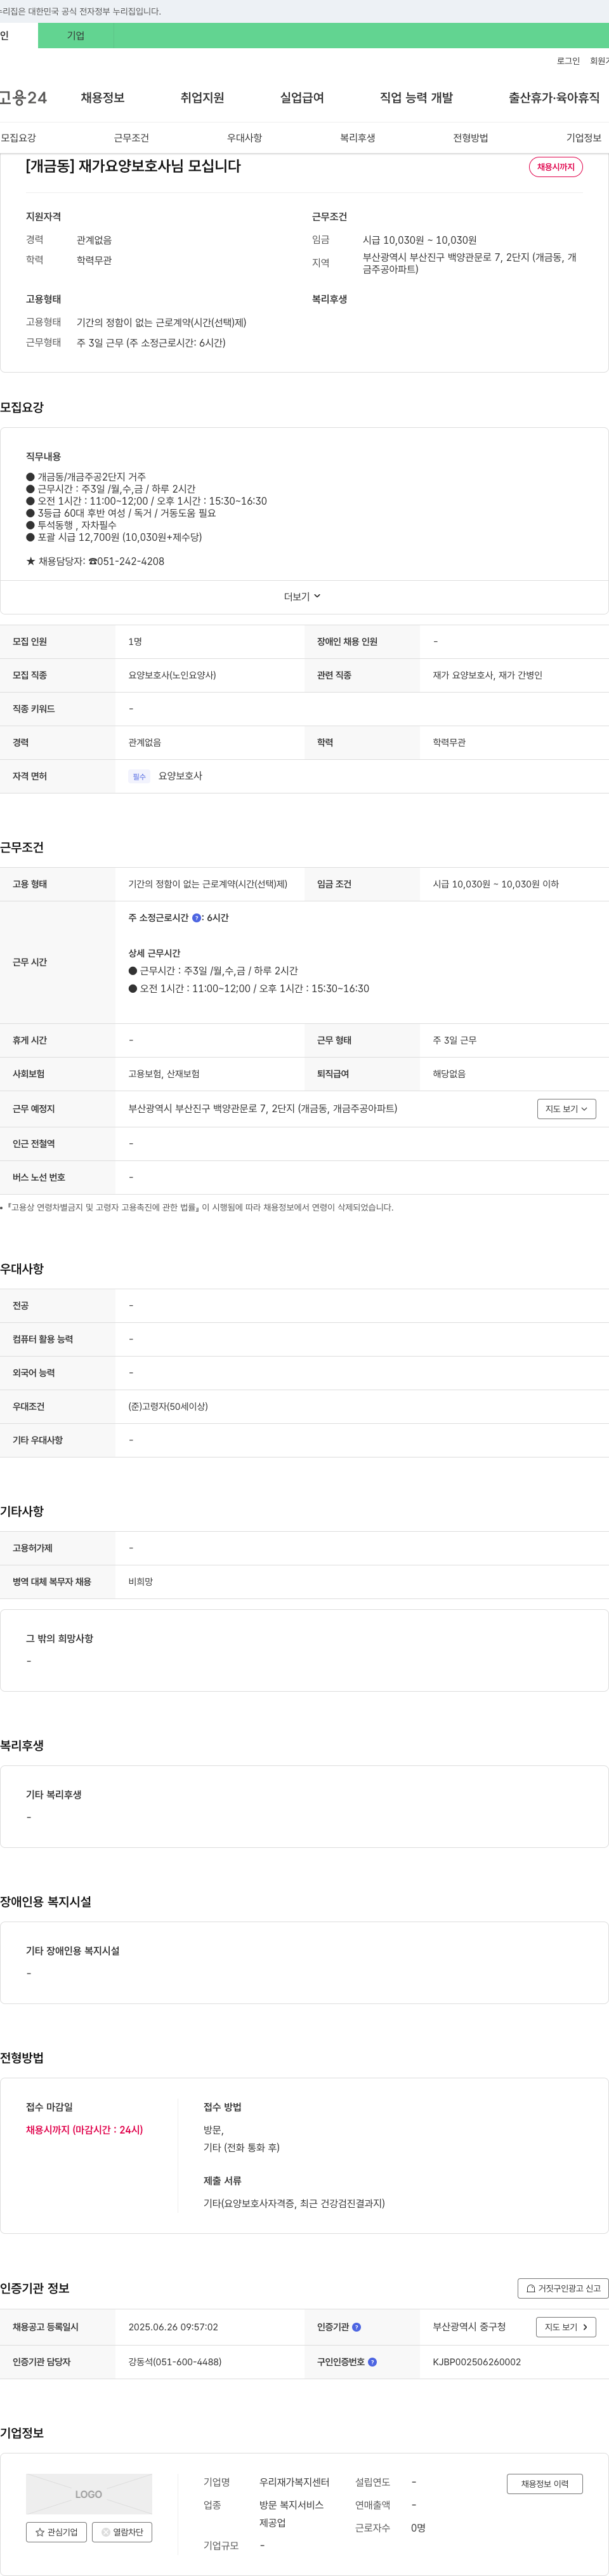Jump to 전형방법 section tab
The image size is (609, 2576).
pos(470,138)
